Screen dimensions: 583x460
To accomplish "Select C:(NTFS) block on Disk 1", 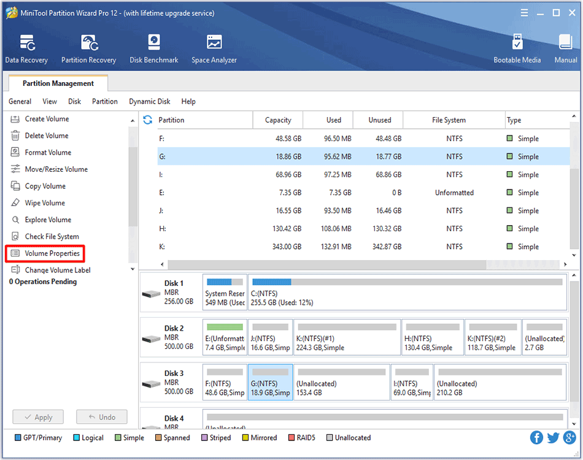I will point(407,293).
